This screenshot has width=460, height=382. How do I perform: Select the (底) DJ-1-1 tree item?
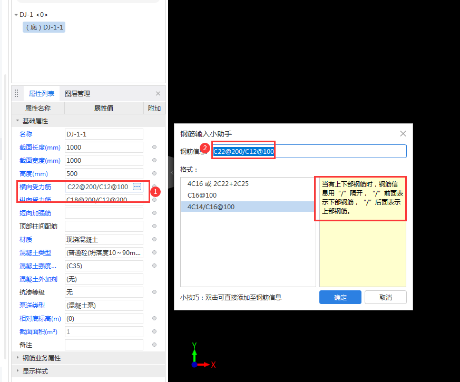click(x=44, y=27)
